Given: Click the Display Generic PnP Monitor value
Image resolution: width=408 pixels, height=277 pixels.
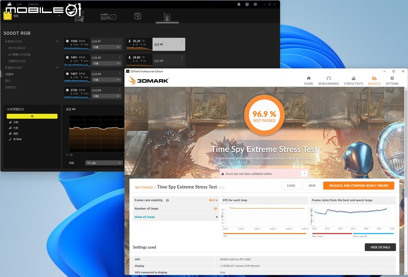Looking at the screenshot, I should pos(240,266).
